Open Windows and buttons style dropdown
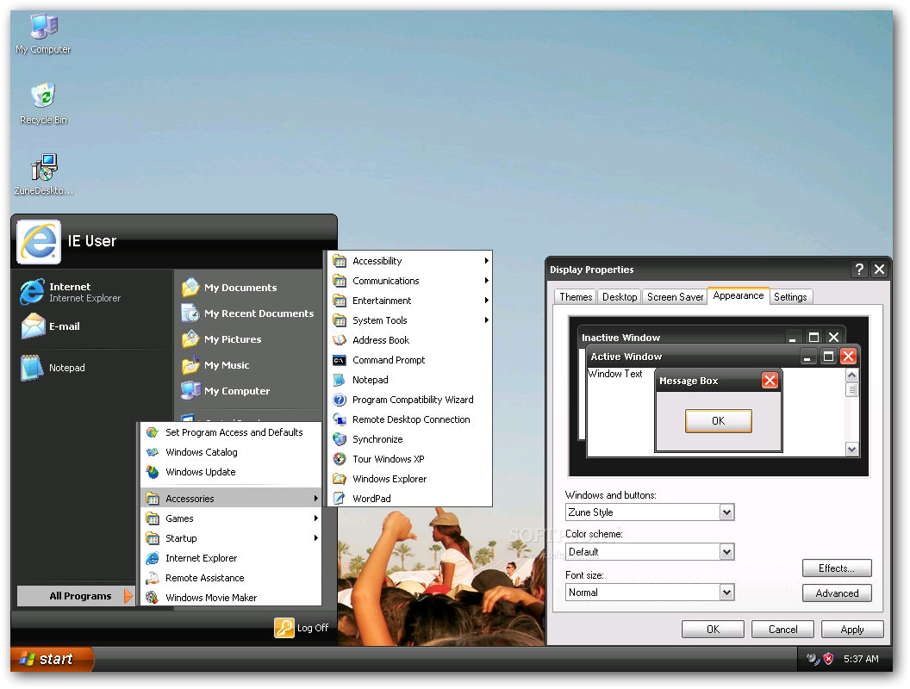 [x=726, y=512]
